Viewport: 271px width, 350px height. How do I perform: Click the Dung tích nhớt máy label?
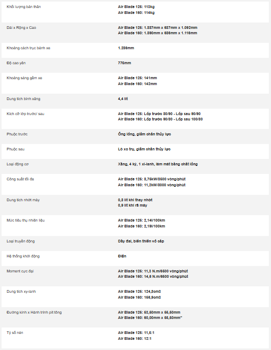coord(23,200)
